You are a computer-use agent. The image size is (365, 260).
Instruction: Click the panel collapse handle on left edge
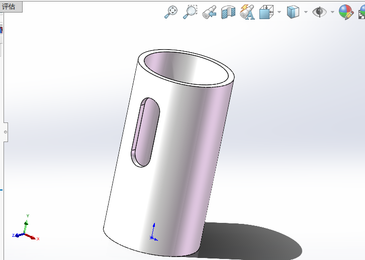point(6,132)
